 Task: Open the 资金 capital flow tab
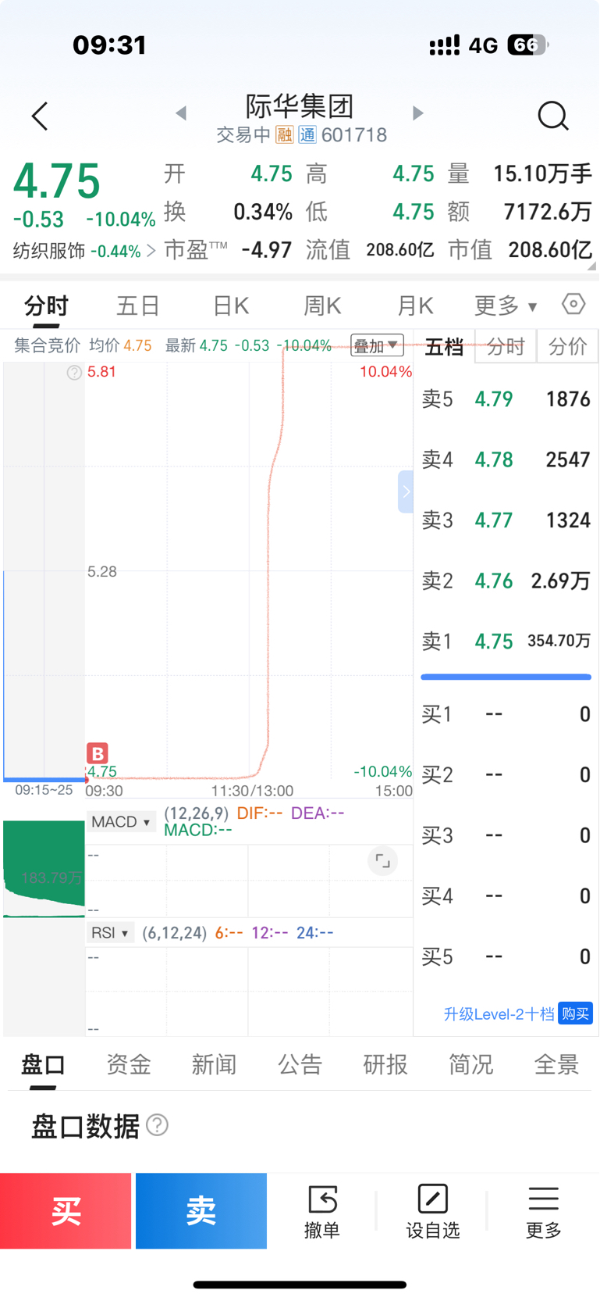[129, 1064]
